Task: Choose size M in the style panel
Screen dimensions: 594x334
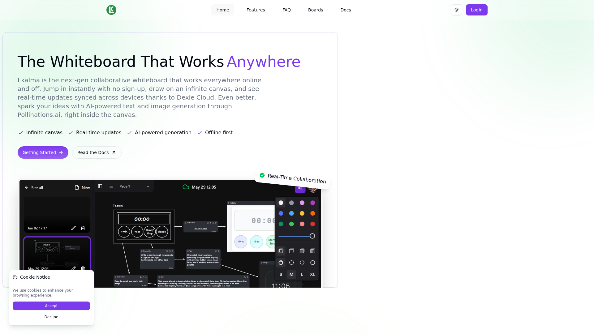Action: tap(291, 274)
